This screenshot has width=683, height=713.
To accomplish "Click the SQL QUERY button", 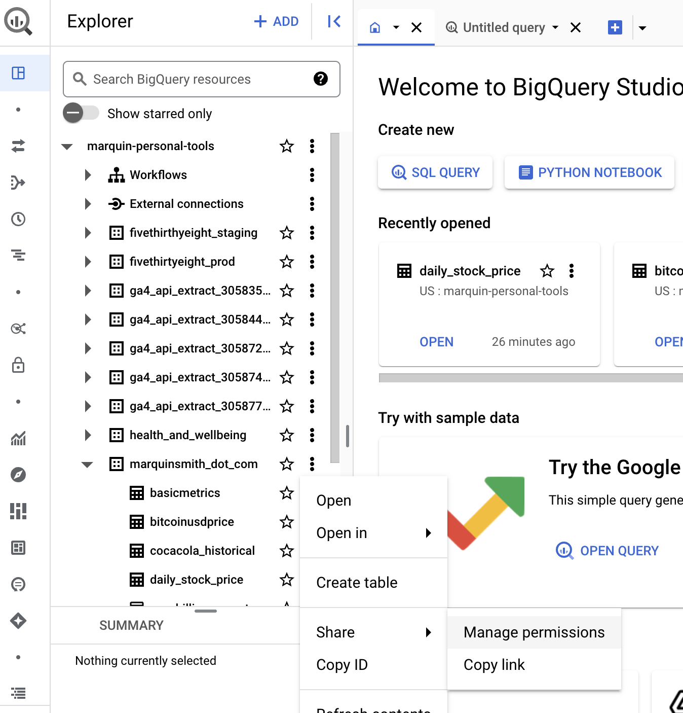I will (435, 172).
